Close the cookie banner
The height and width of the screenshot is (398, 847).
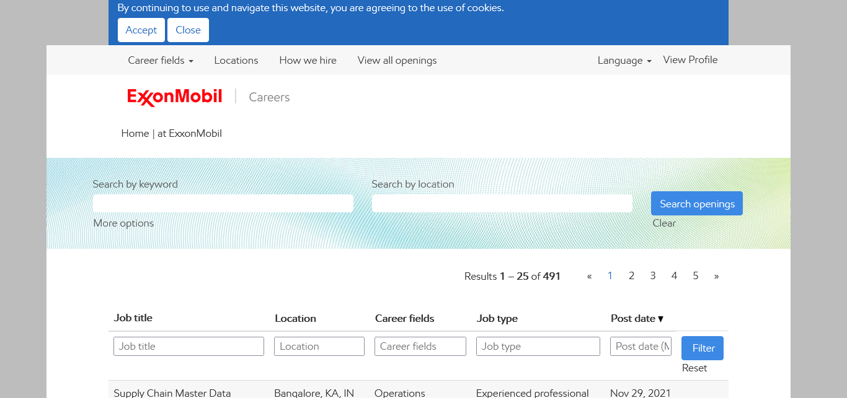pyautogui.click(x=188, y=30)
